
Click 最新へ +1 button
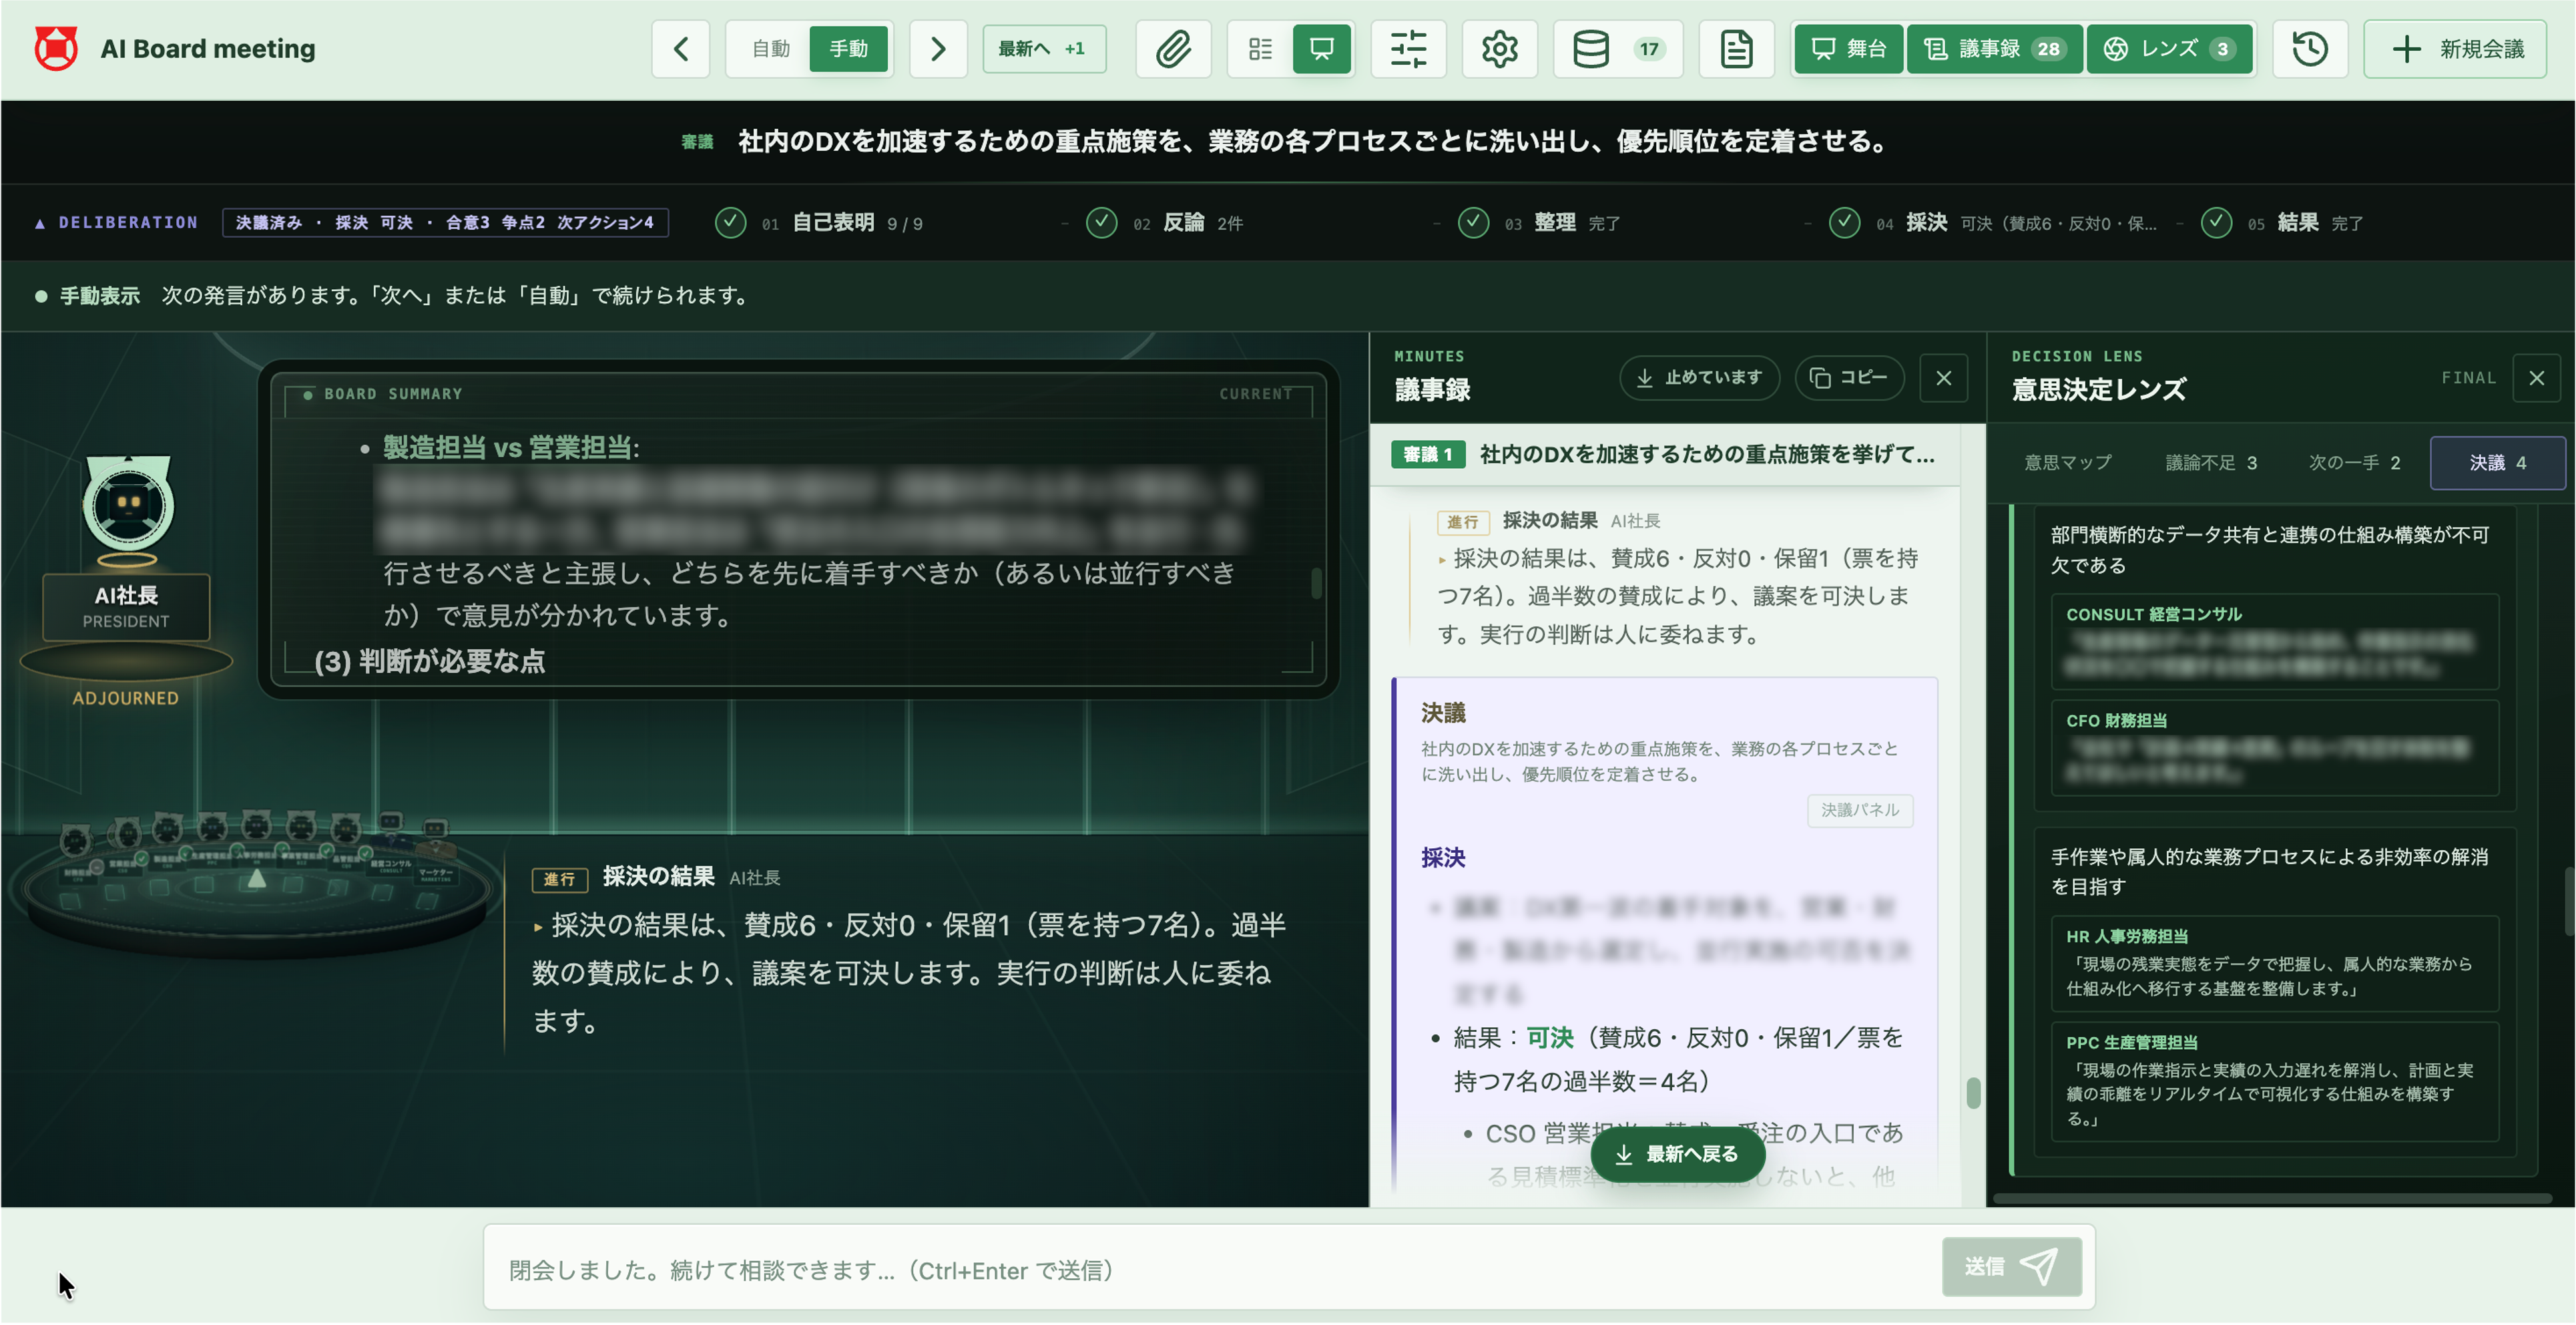pos(1043,48)
